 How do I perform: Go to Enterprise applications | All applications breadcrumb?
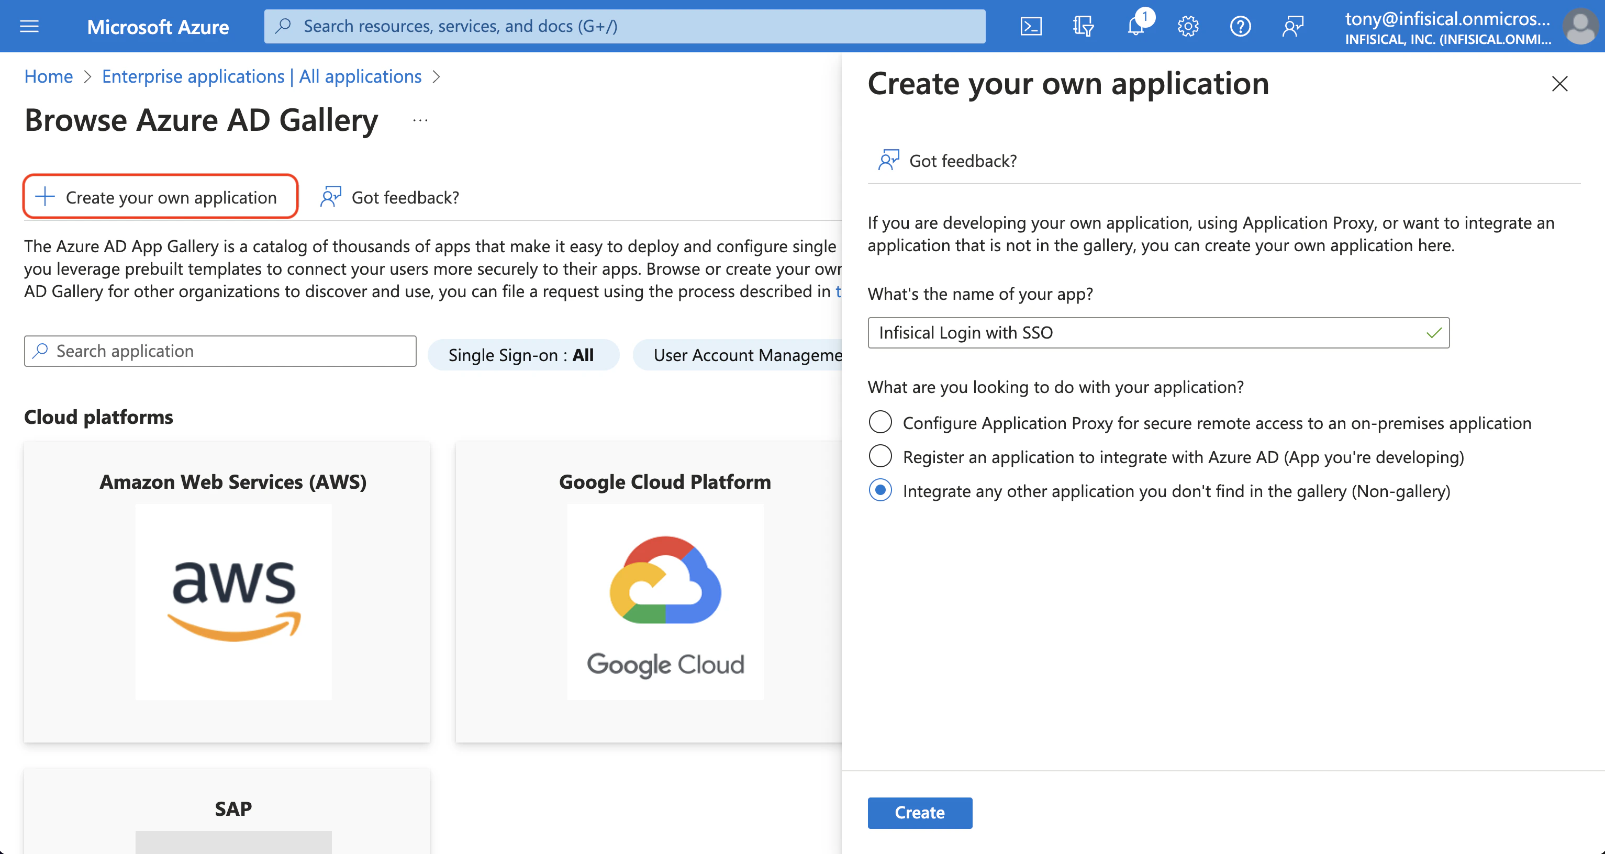point(262,76)
